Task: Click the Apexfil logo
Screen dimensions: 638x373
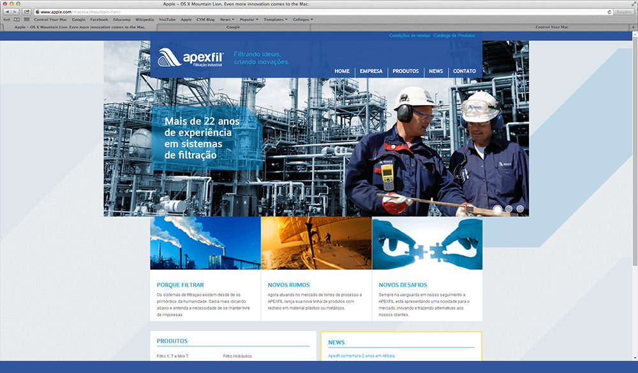Action: (190, 58)
